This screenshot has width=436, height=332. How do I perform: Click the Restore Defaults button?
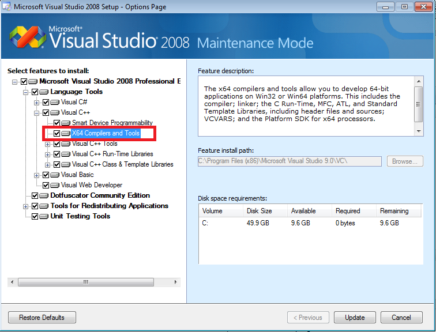coord(42,317)
